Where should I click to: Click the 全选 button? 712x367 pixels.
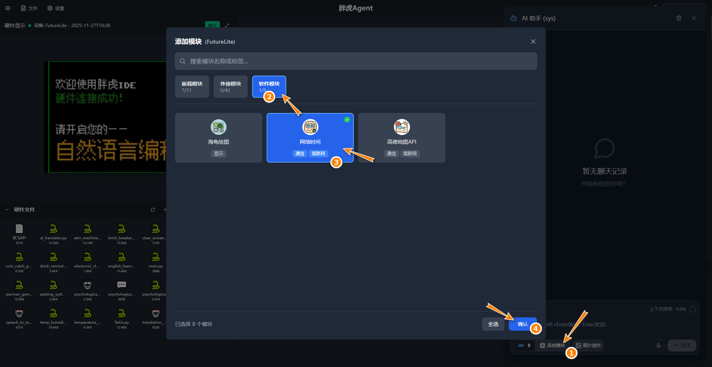coord(493,324)
